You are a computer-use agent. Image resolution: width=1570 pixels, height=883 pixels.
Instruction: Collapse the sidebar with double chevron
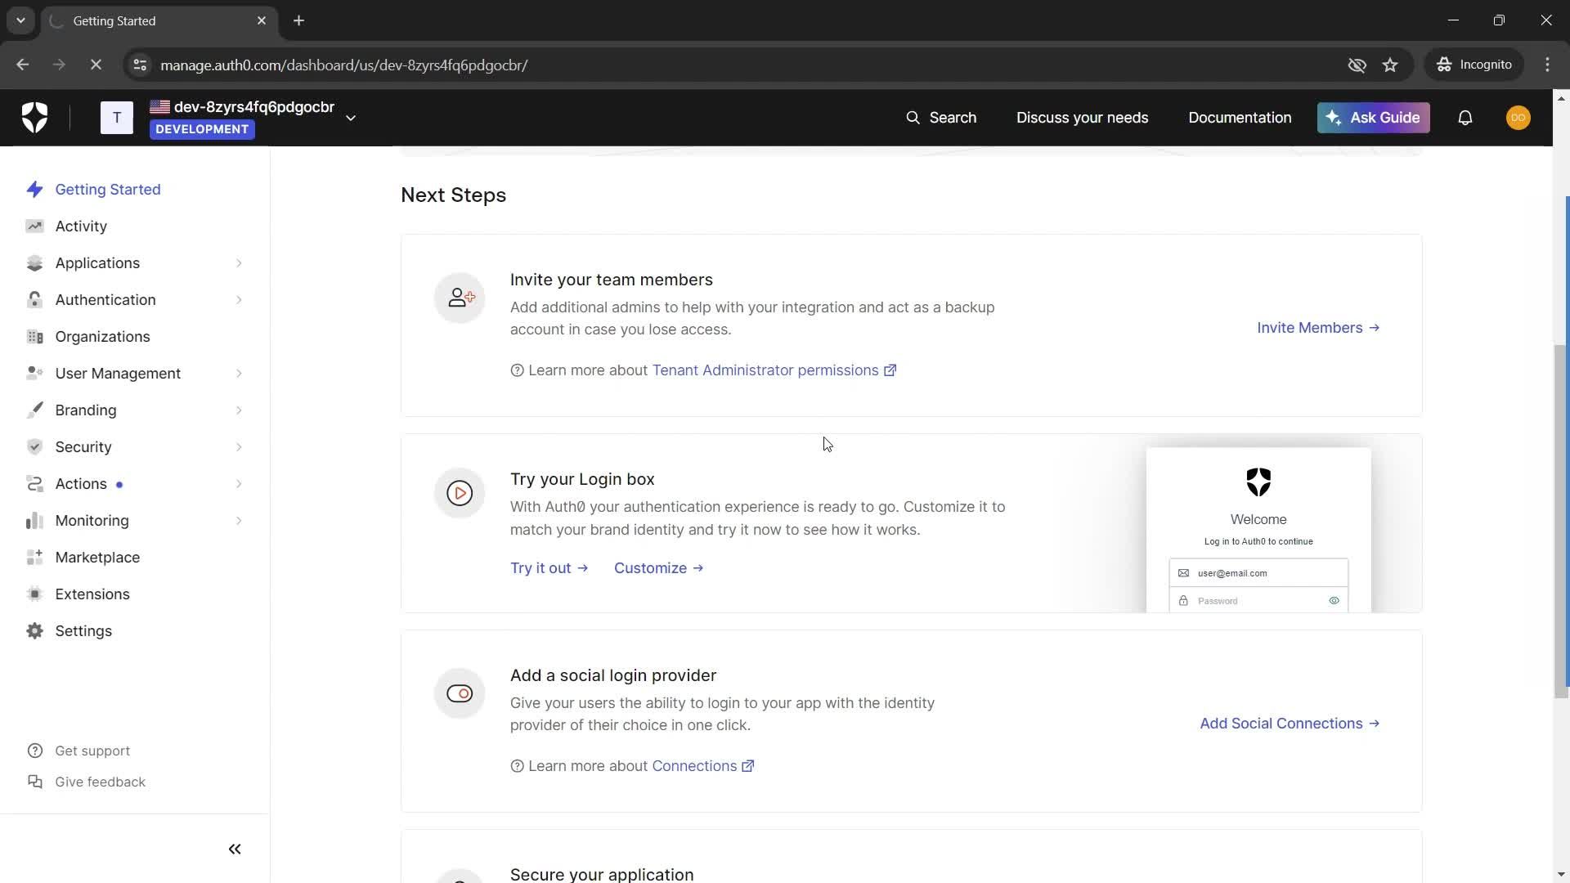pos(235,849)
